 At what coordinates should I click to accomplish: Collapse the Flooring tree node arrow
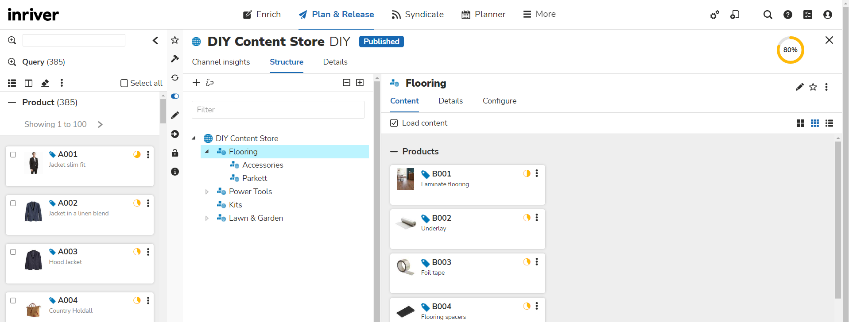click(207, 151)
